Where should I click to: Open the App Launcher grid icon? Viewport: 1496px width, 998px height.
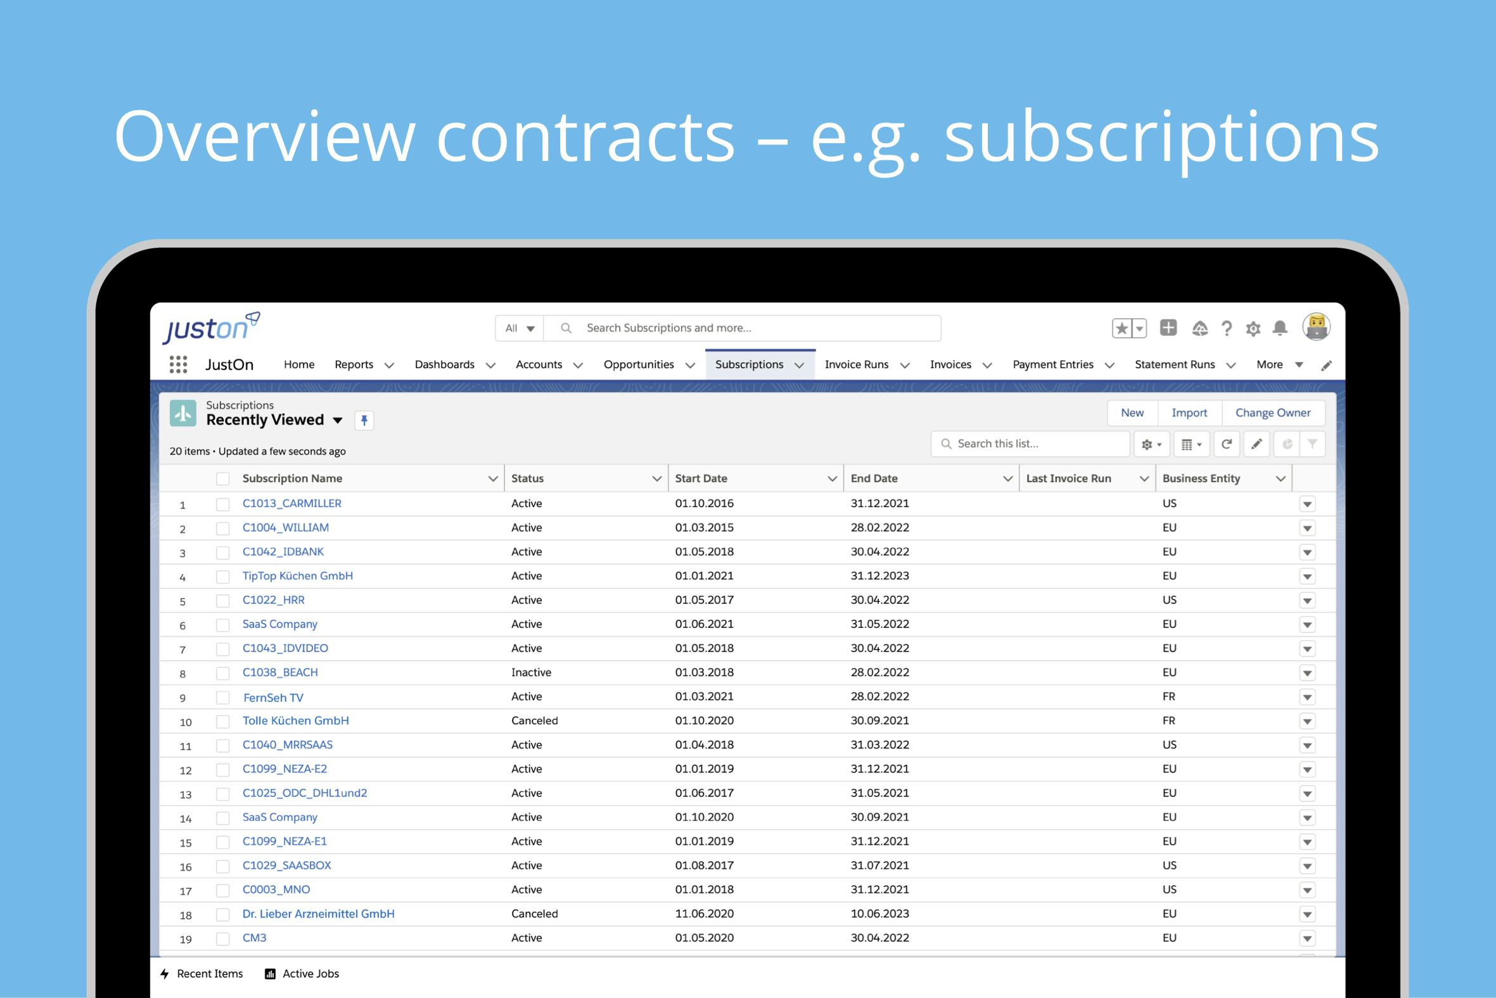click(x=179, y=364)
